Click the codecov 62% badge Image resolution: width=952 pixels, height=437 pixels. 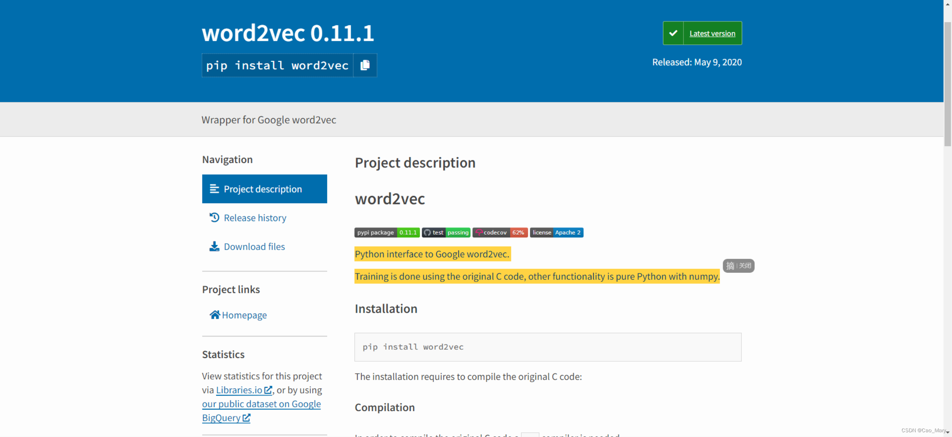[x=500, y=233]
